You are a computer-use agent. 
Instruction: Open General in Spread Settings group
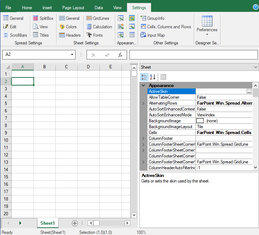[13, 18]
